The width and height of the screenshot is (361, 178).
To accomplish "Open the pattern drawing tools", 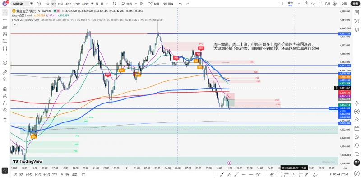I will [x=5, y=34].
